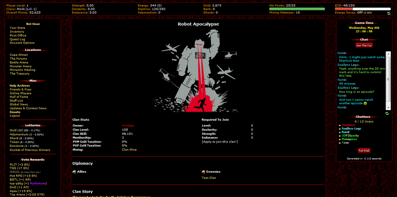
Task: Open Account Options
Action: (22, 43)
